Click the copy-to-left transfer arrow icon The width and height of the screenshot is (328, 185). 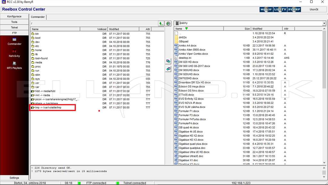168,69
